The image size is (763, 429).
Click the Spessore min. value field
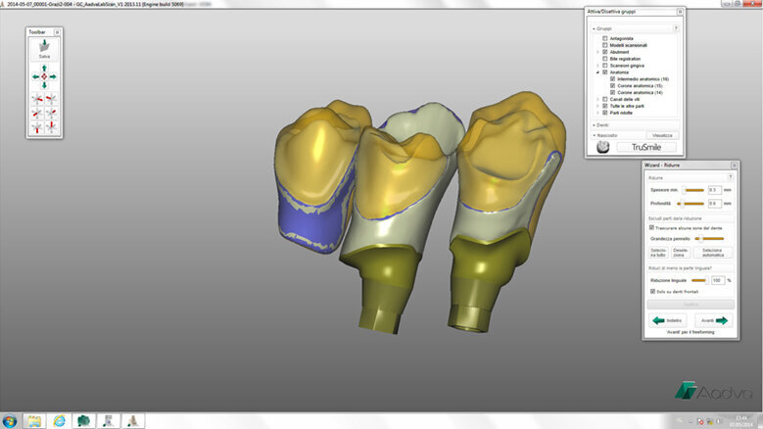pyautogui.click(x=714, y=189)
